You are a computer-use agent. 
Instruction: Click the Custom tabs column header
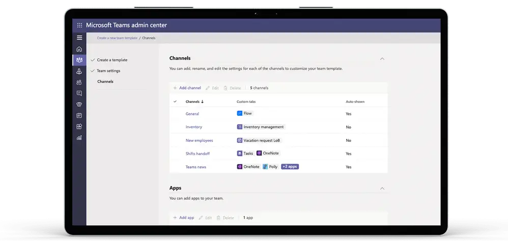(x=246, y=102)
